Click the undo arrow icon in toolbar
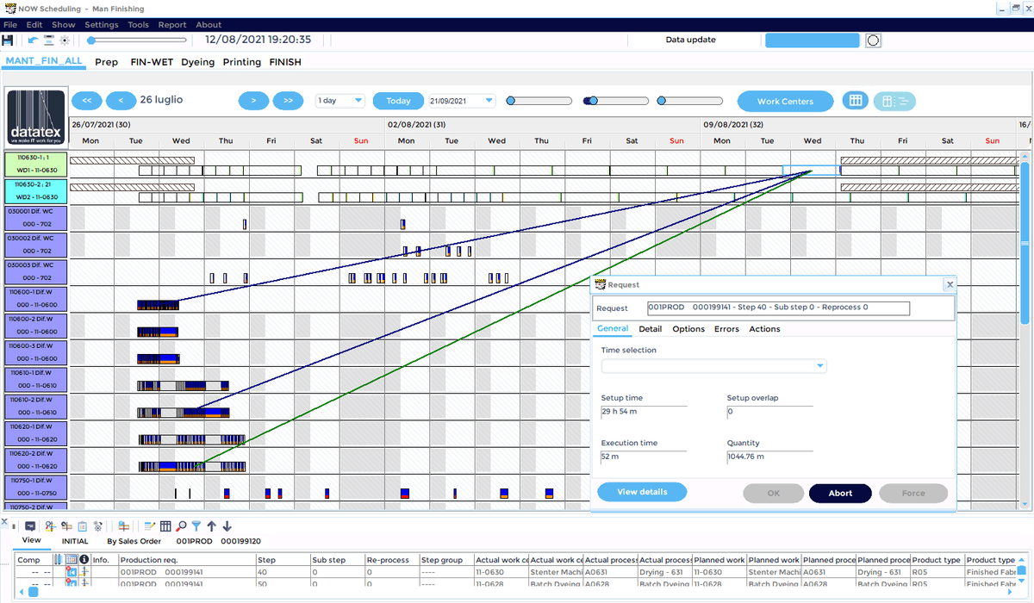This screenshot has height=603, width=1034. pos(33,40)
